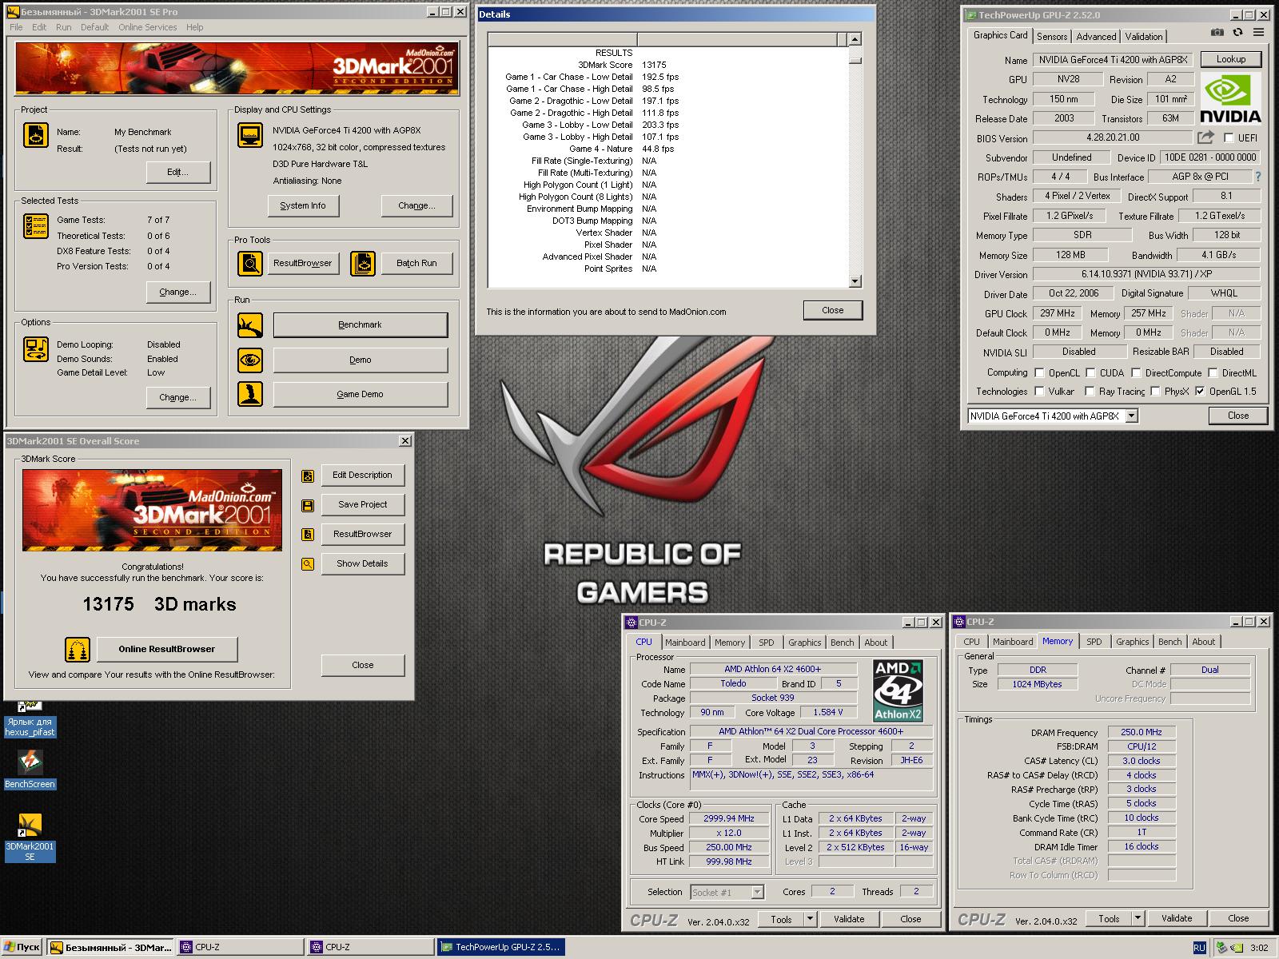Open the SPD tab in CPU-Z Memory window
1279x959 pixels.
1094,642
